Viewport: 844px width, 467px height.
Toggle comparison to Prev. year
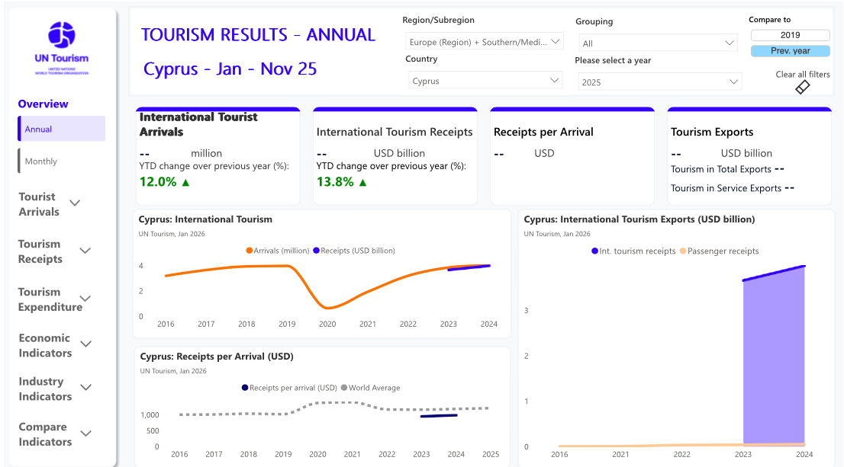(x=790, y=51)
